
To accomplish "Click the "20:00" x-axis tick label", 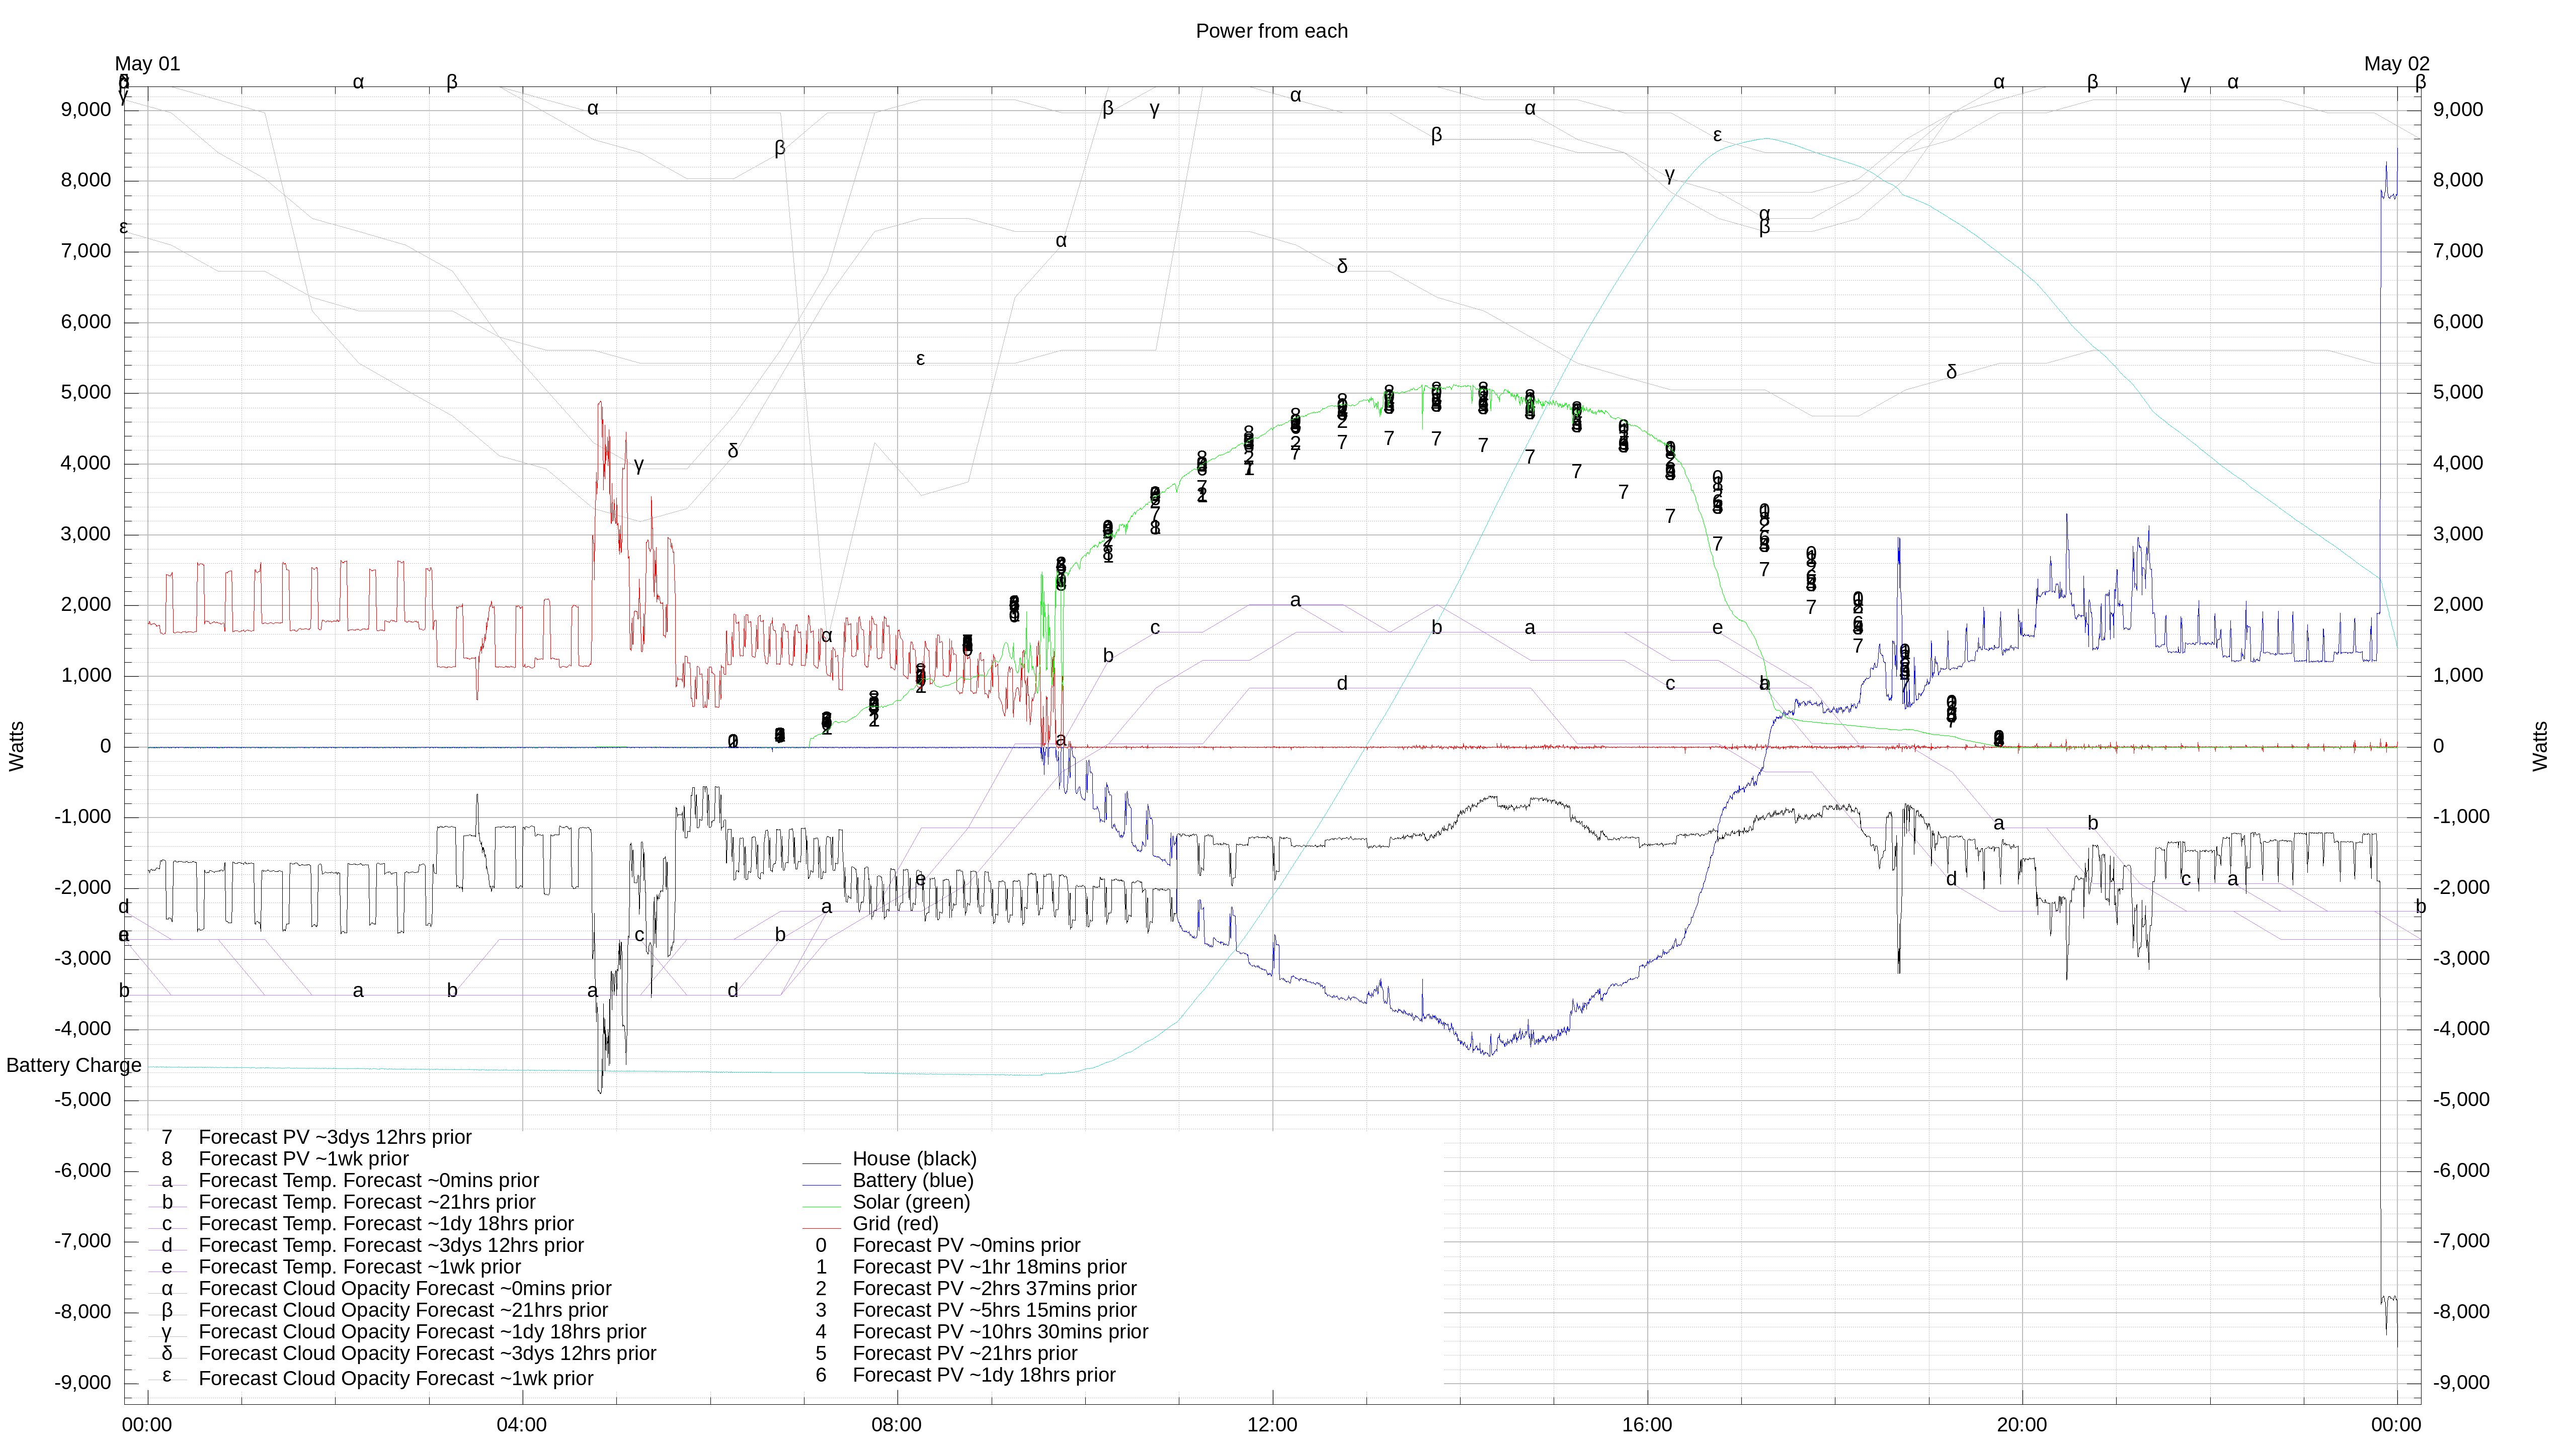I will pyautogui.click(x=2022, y=1425).
